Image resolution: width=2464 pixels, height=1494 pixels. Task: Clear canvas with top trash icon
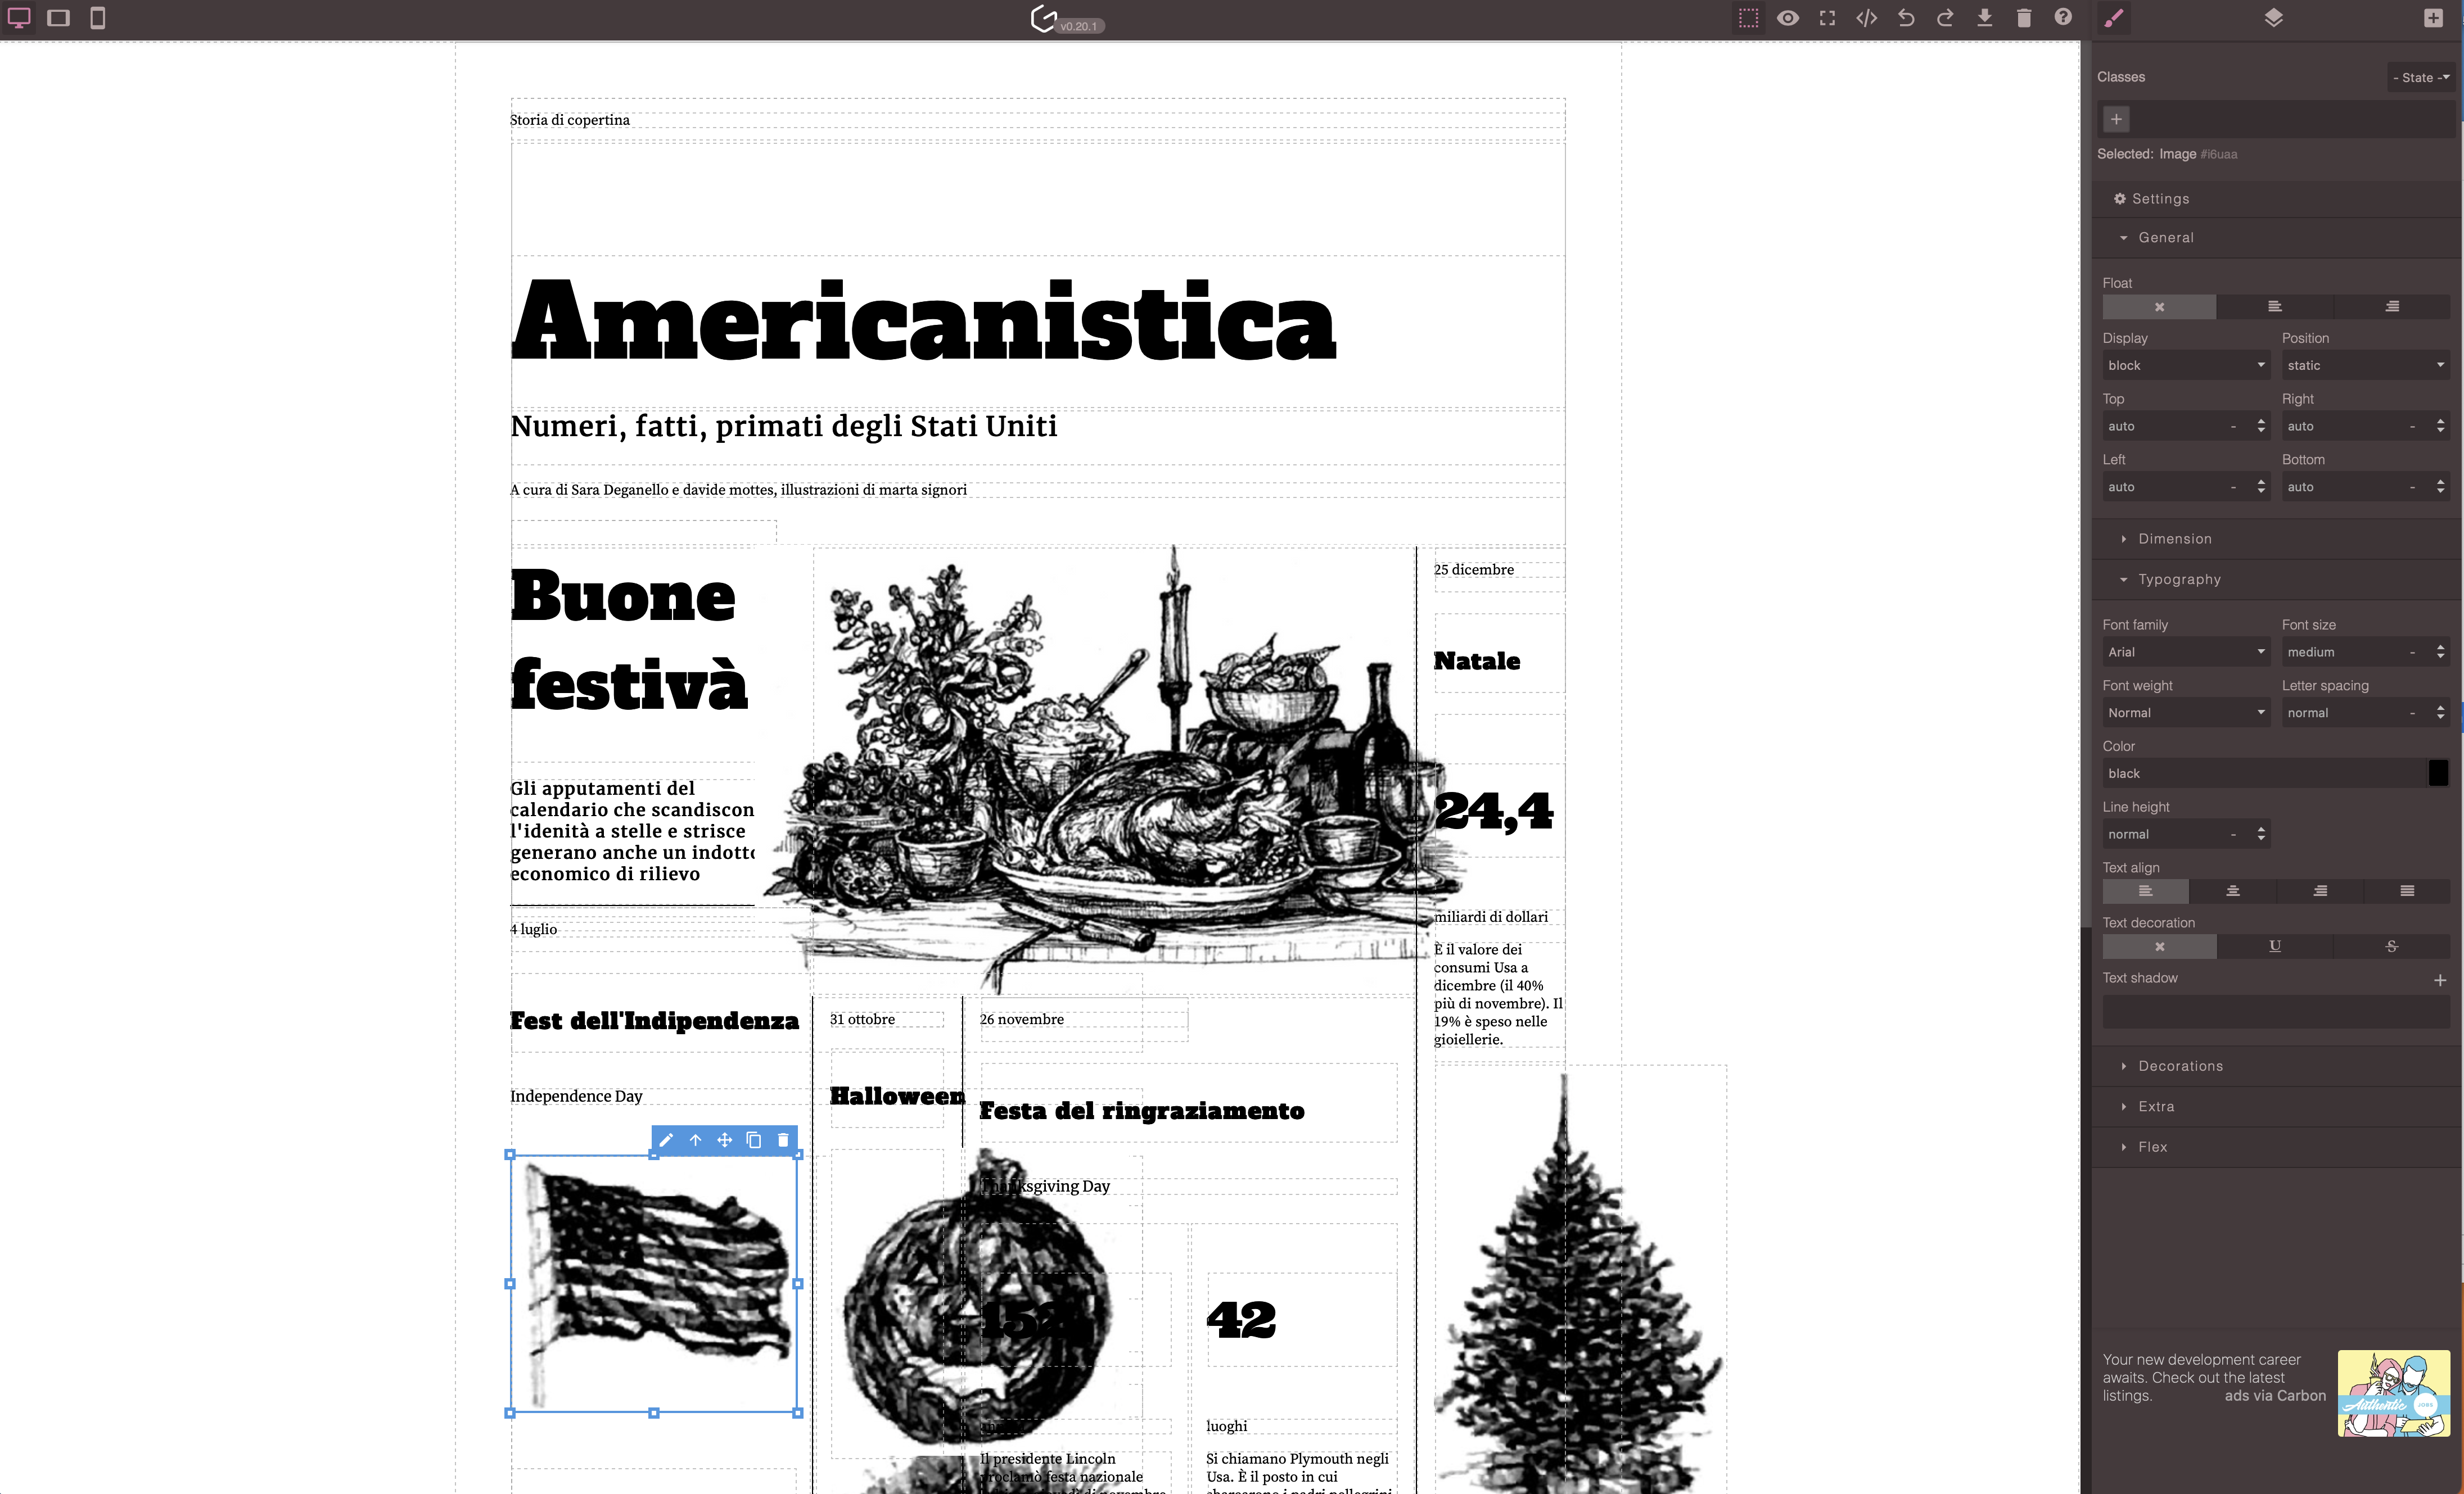(2024, 18)
